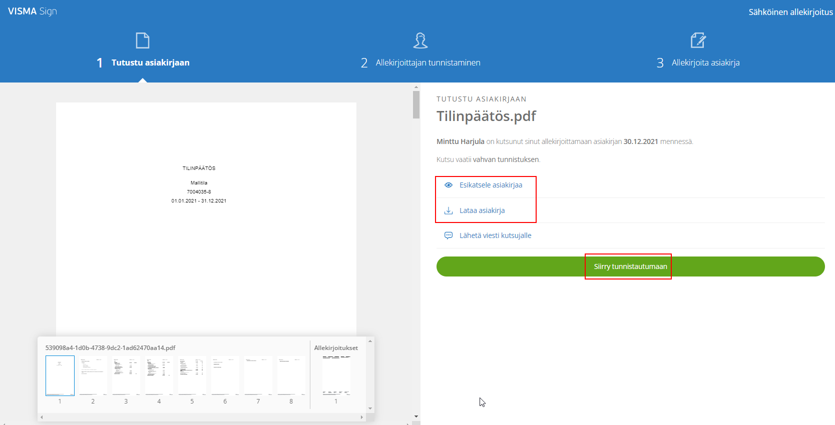This screenshot has width=835, height=425.
Task: Jump to page 8 thumbnail
Action: point(291,376)
